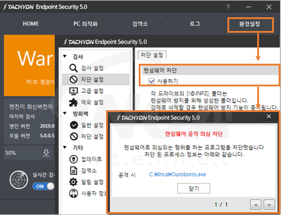Close the ransomware alert dialog
The image size is (281, 215).
tap(268, 116)
